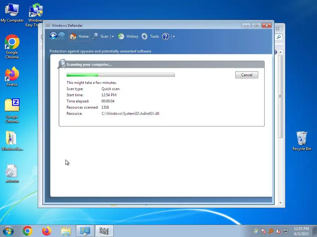This screenshot has height=237, width=317.
Task: Click the scroll up arrow in background window
Action: (280, 52)
